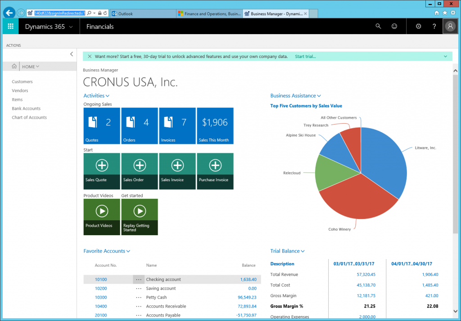
Task: Expand the trial banner chevron
Action: tap(445, 56)
